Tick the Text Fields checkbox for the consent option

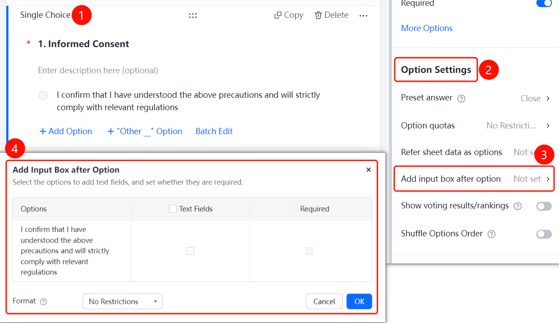[x=190, y=251]
